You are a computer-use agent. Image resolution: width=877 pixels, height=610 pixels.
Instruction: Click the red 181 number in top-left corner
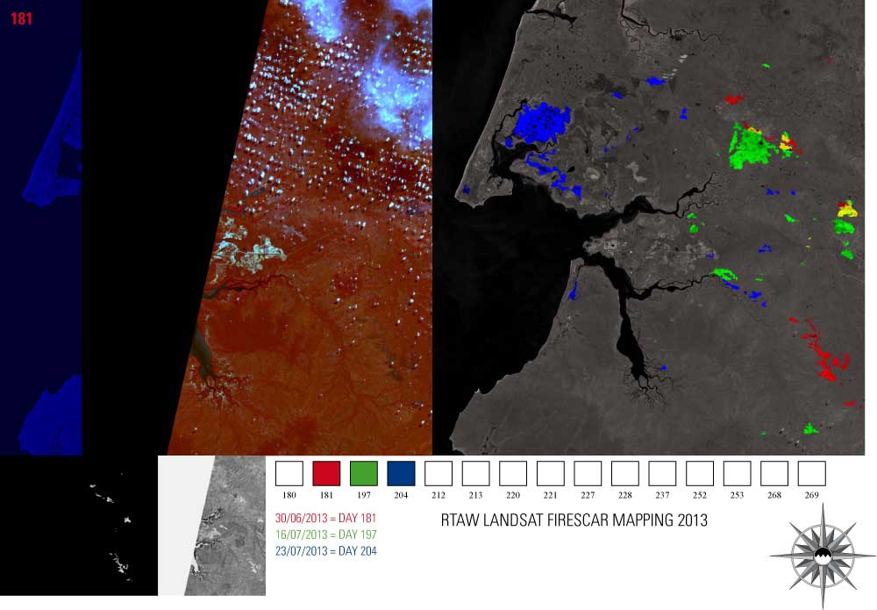pyautogui.click(x=21, y=18)
